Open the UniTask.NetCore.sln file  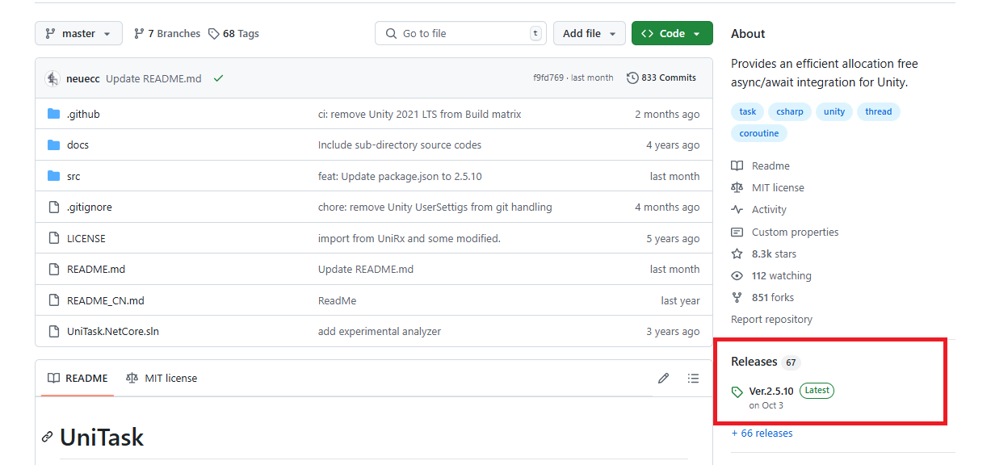click(x=113, y=331)
